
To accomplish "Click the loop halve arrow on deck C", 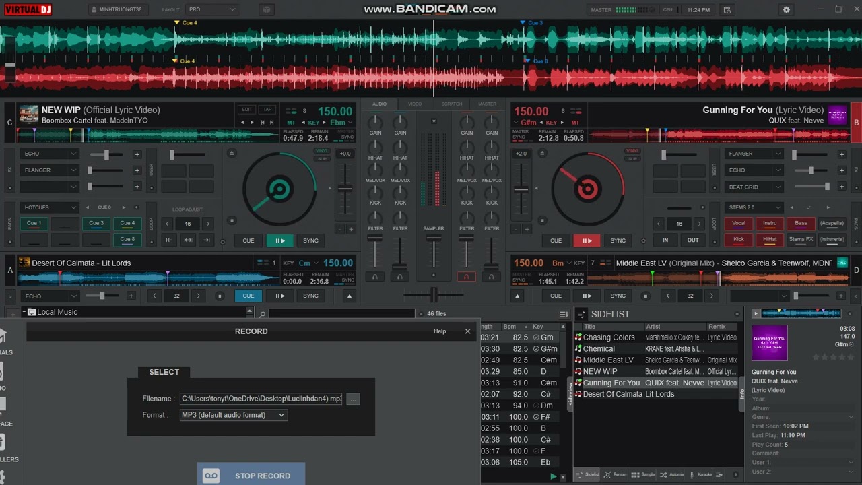I will 168,224.
